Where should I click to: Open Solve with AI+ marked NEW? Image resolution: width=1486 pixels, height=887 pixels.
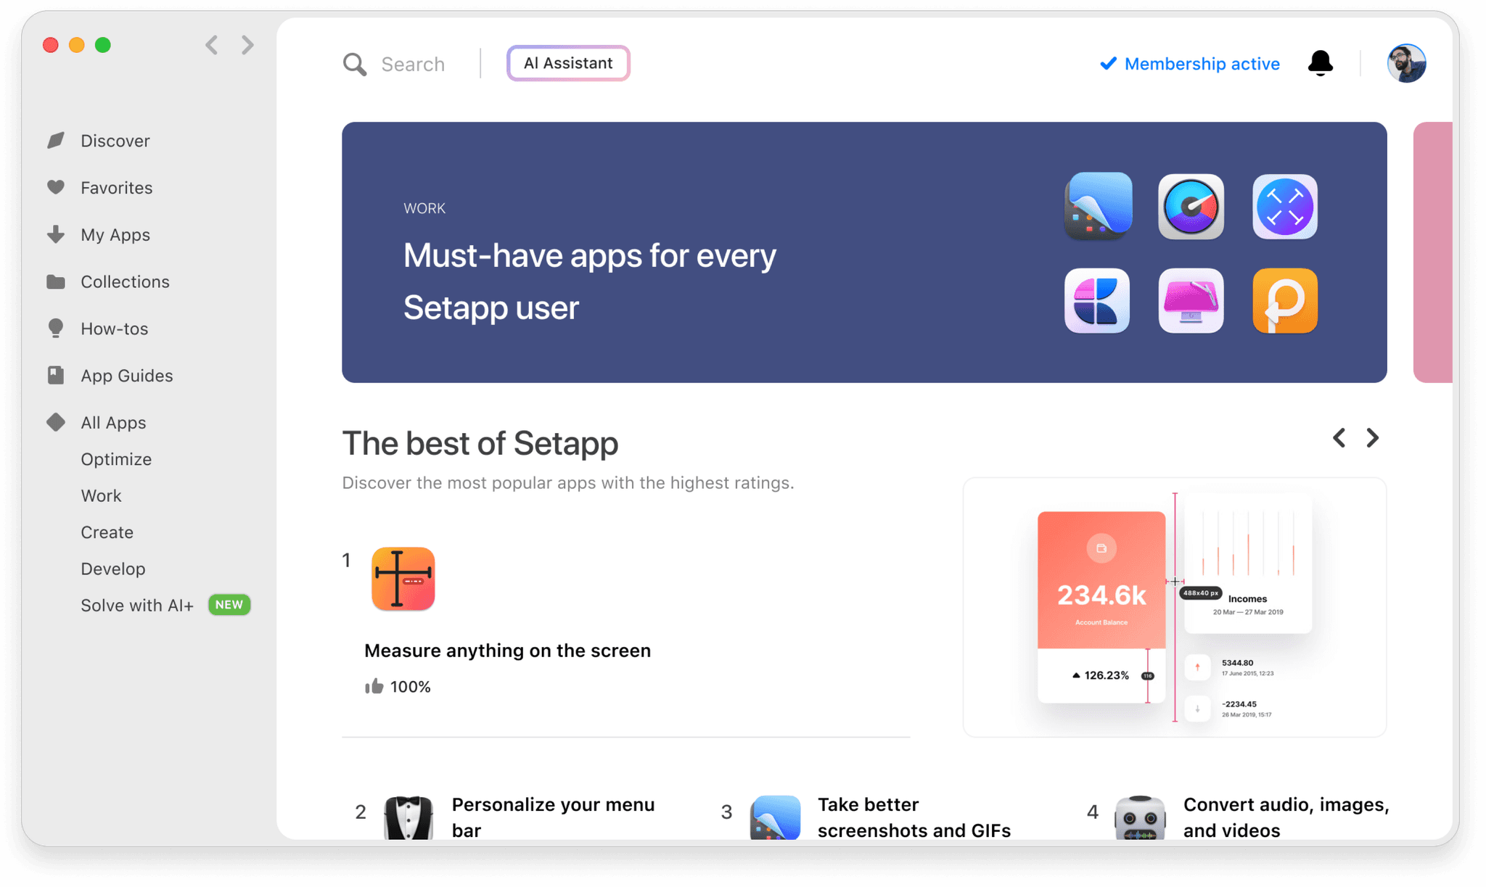tap(137, 605)
